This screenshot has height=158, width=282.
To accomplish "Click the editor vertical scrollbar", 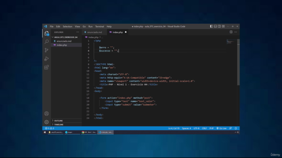I will click(x=238, y=62).
